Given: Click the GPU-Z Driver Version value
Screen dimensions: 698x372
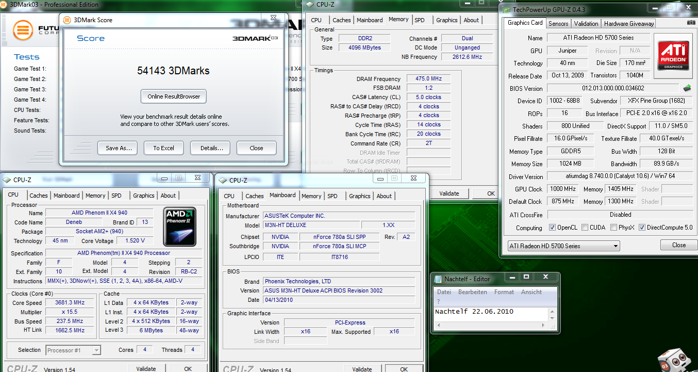Looking at the screenshot, I should (620, 176).
